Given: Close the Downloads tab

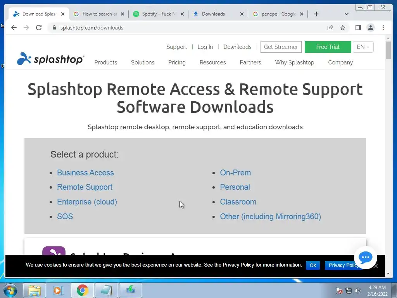Looking at the screenshot, I should (242, 14).
